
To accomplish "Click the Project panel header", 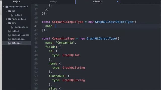I will pyautogui.click(x=16, y=1).
